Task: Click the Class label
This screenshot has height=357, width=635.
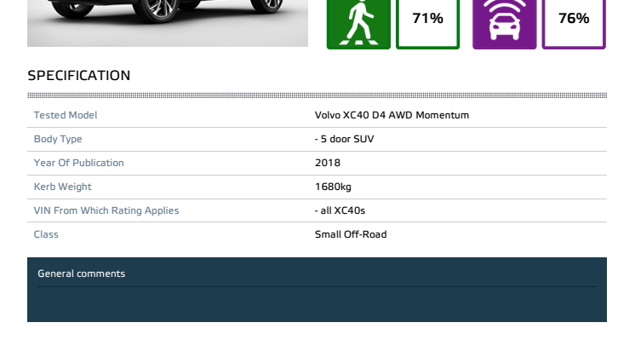Action: 46,234
